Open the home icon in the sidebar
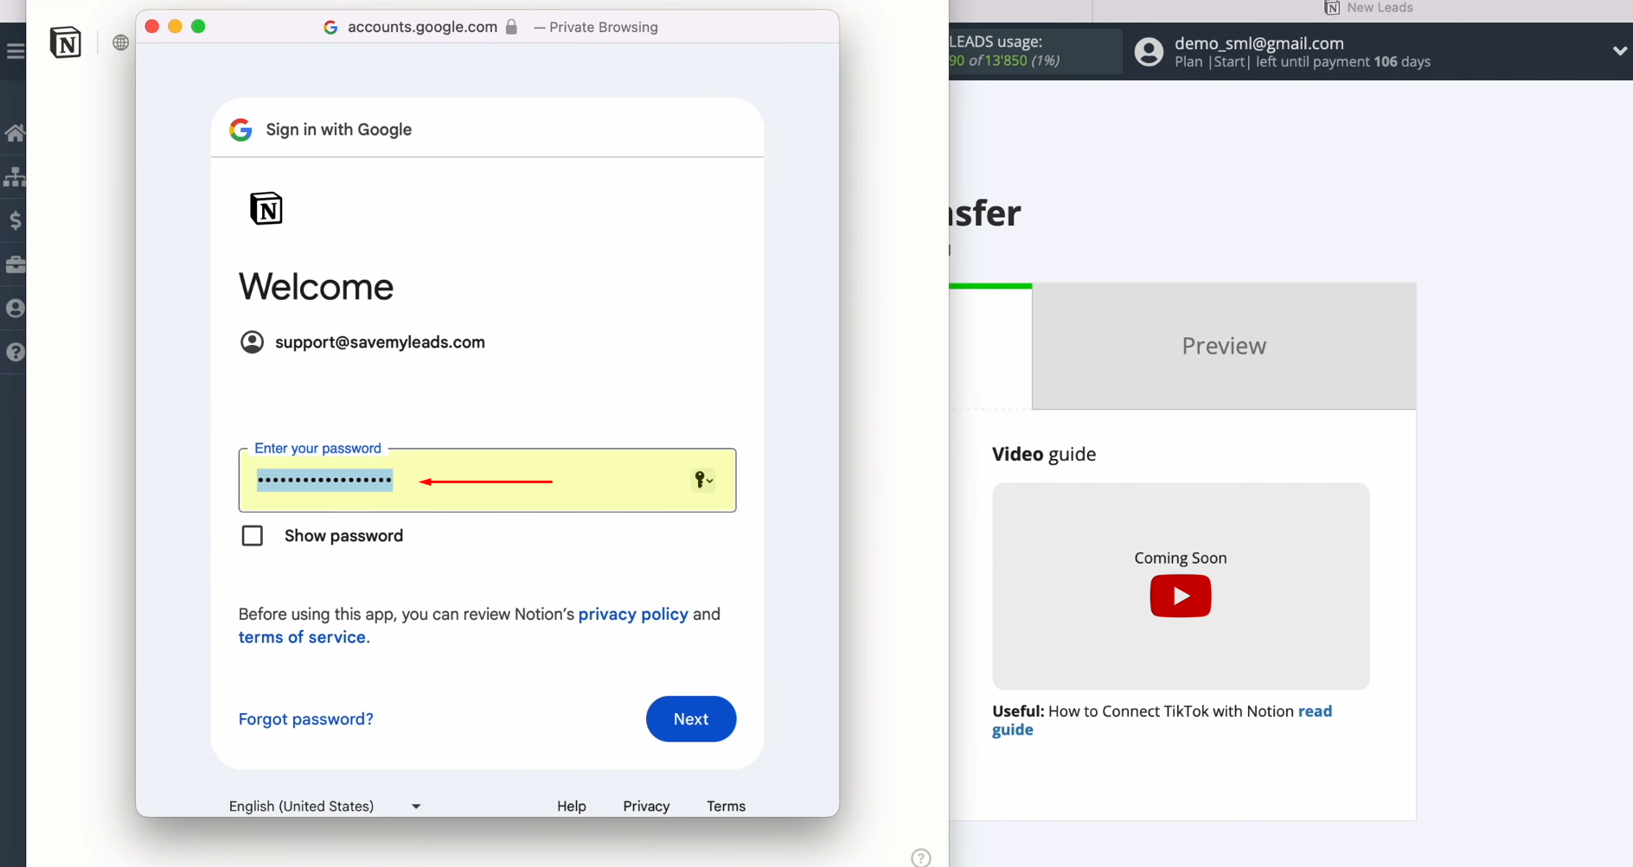 point(15,133)
